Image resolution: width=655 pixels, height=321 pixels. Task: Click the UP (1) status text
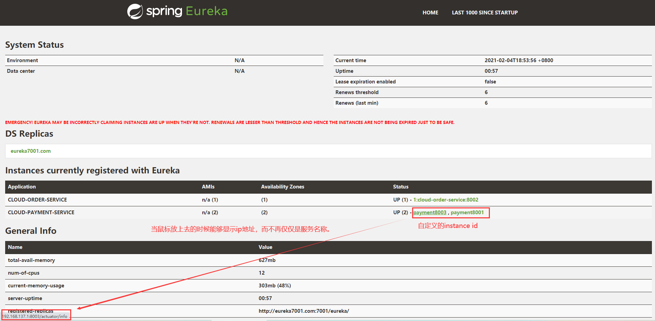[400, 200]
